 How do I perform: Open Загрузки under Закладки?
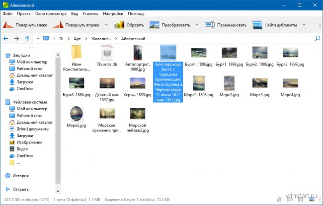click(x=21, y=82)
